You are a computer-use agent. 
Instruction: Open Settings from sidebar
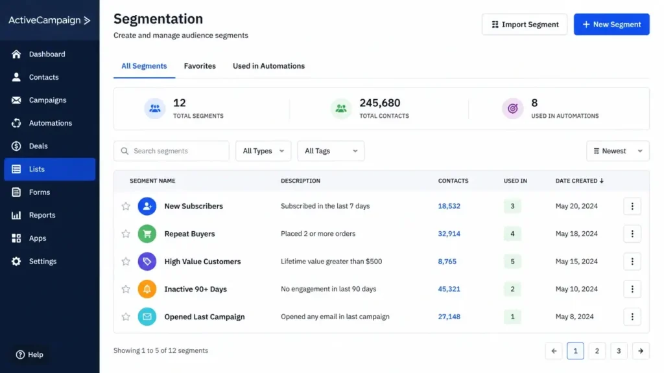49,262
